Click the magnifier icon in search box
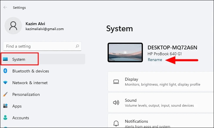Image resolution: width=214 pixels, height=128 pixels. tap(77, 46)
